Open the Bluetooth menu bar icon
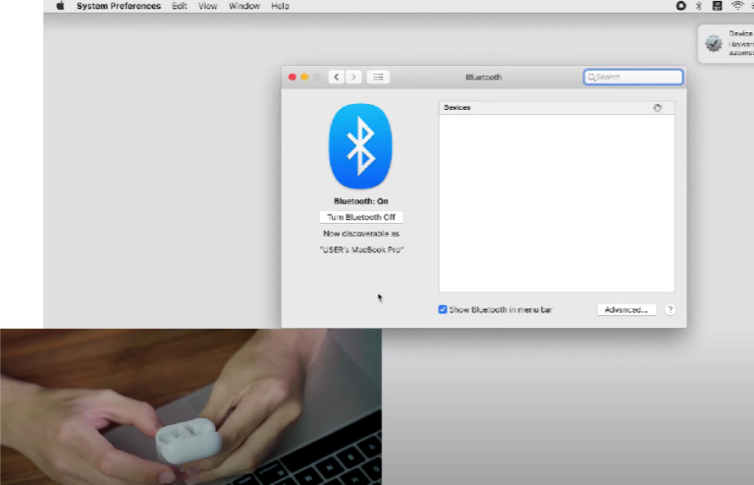 pyautogui.click(x=699, y=6)
